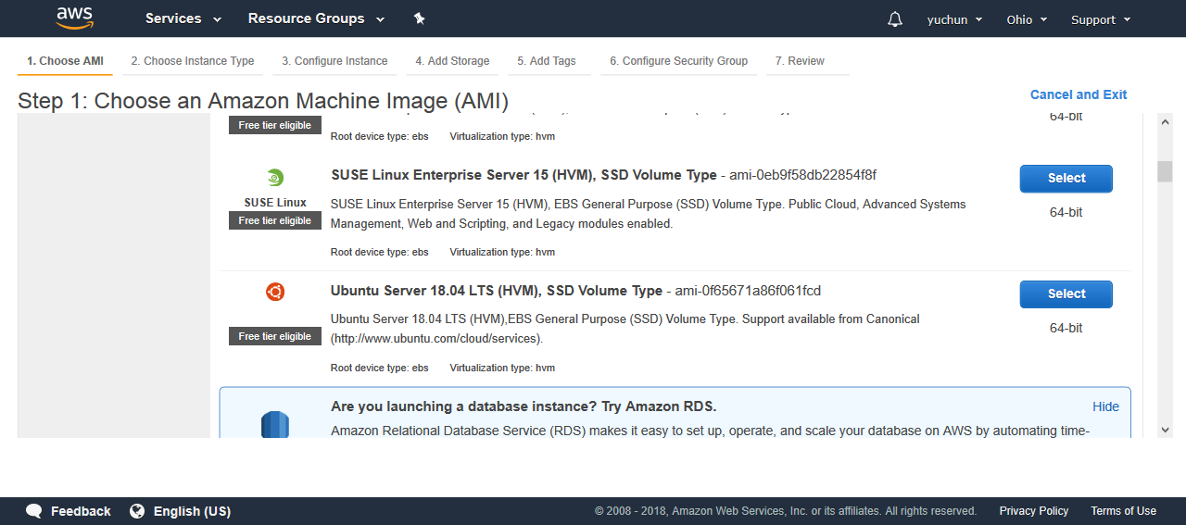Click the AWS logo home icon
Viewport: 1186px width, 525px height.
pyautogui.click(x=74, y=18)
